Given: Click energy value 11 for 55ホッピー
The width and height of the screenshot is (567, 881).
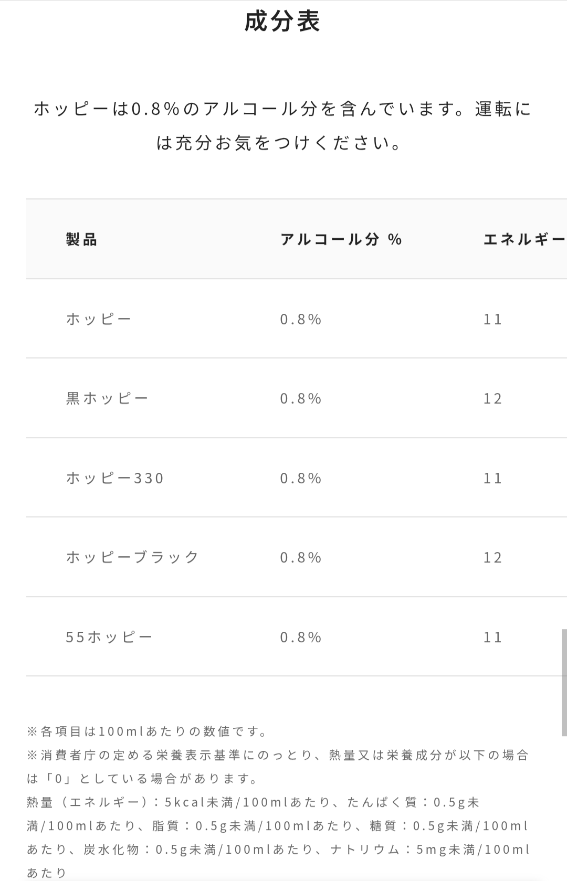Looking at the screenshot, I should coord(492,637).
